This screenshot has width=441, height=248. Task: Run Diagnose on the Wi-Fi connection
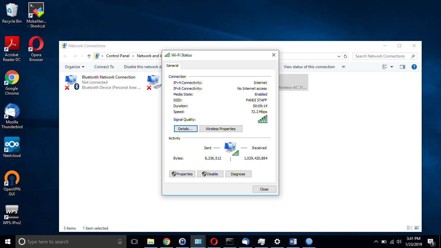click(238, 174)
